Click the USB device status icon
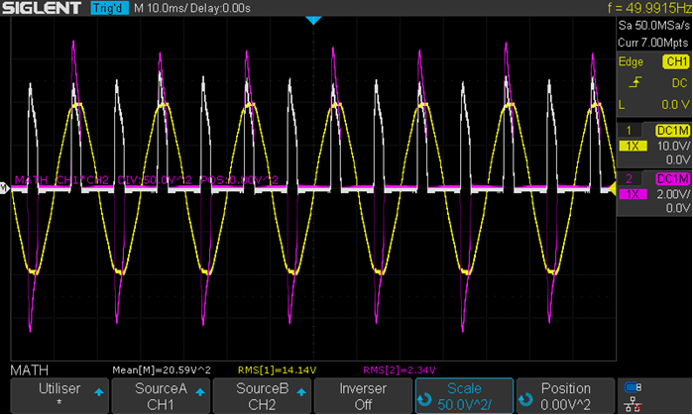 [x=633, y=387]
